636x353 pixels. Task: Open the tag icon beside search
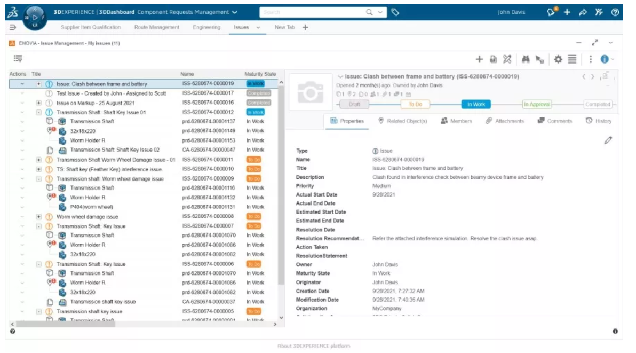coord(395,12)
